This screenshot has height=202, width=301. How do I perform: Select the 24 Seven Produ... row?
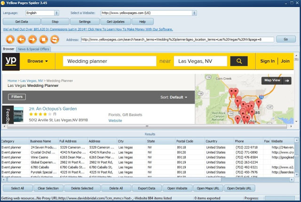pos(147,148)
